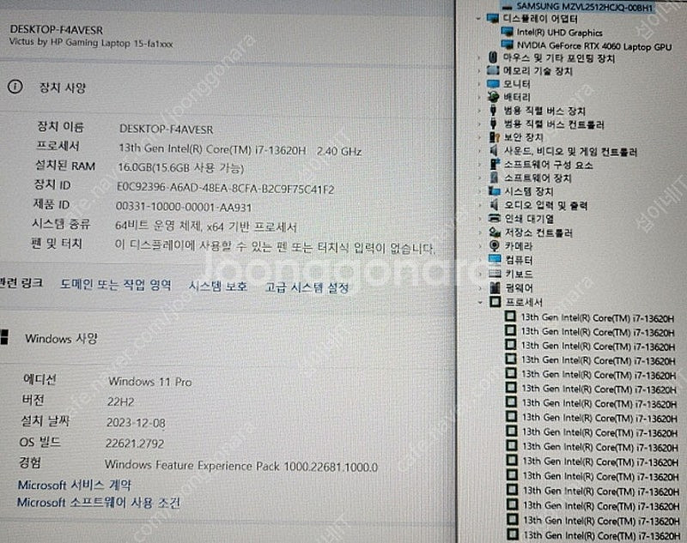Select the 소프트웨어 구성 요소 tree row

point(549,165)
